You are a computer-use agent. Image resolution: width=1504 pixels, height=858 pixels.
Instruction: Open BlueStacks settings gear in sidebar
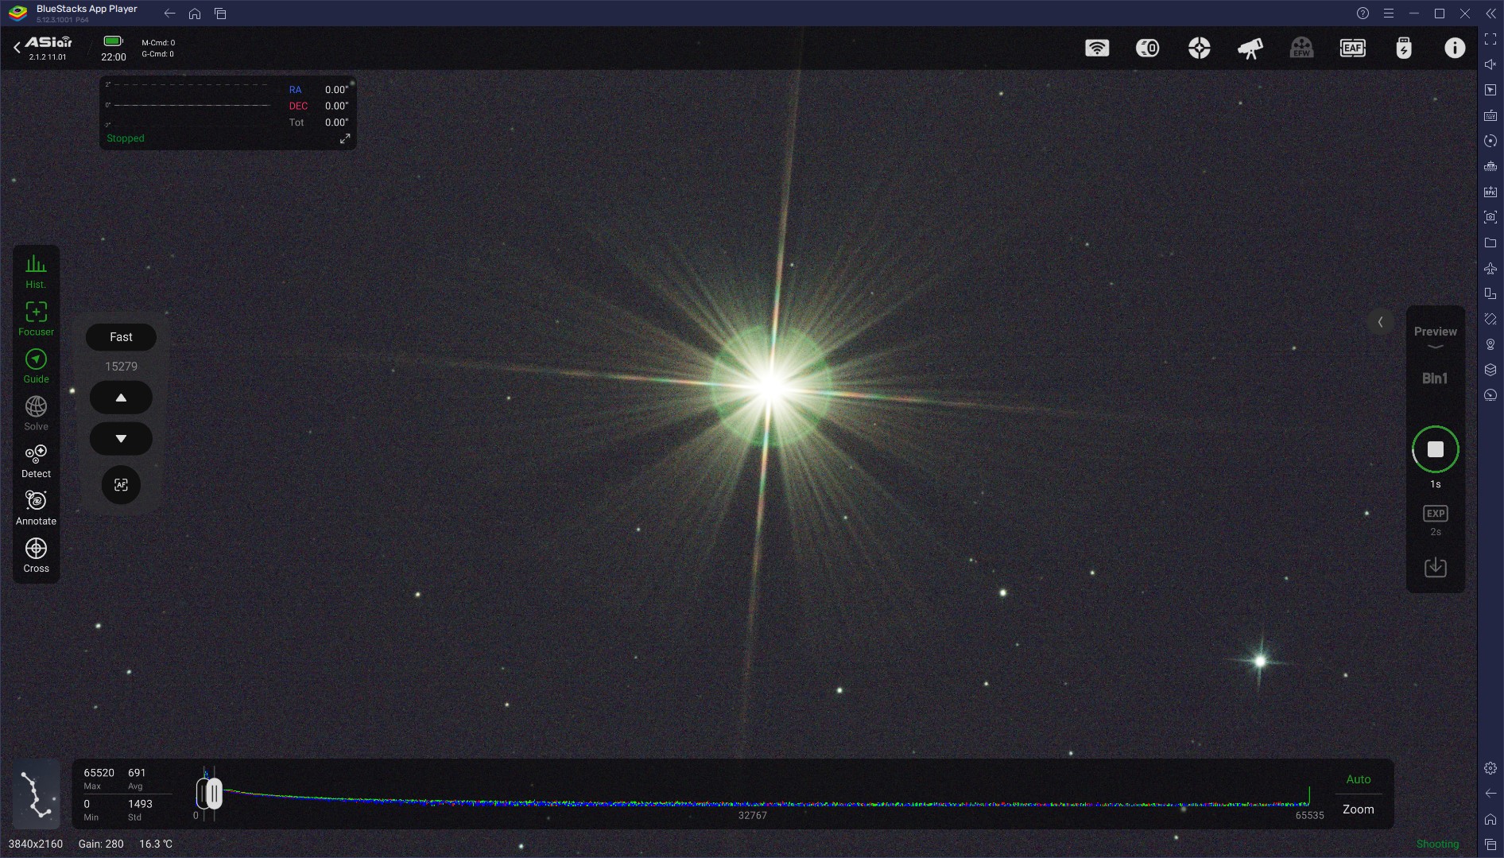click(1490, 768)
